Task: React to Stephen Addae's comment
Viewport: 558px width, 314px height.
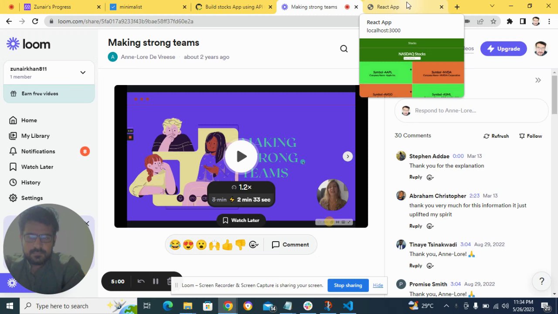Action: [x=430, y=177]
